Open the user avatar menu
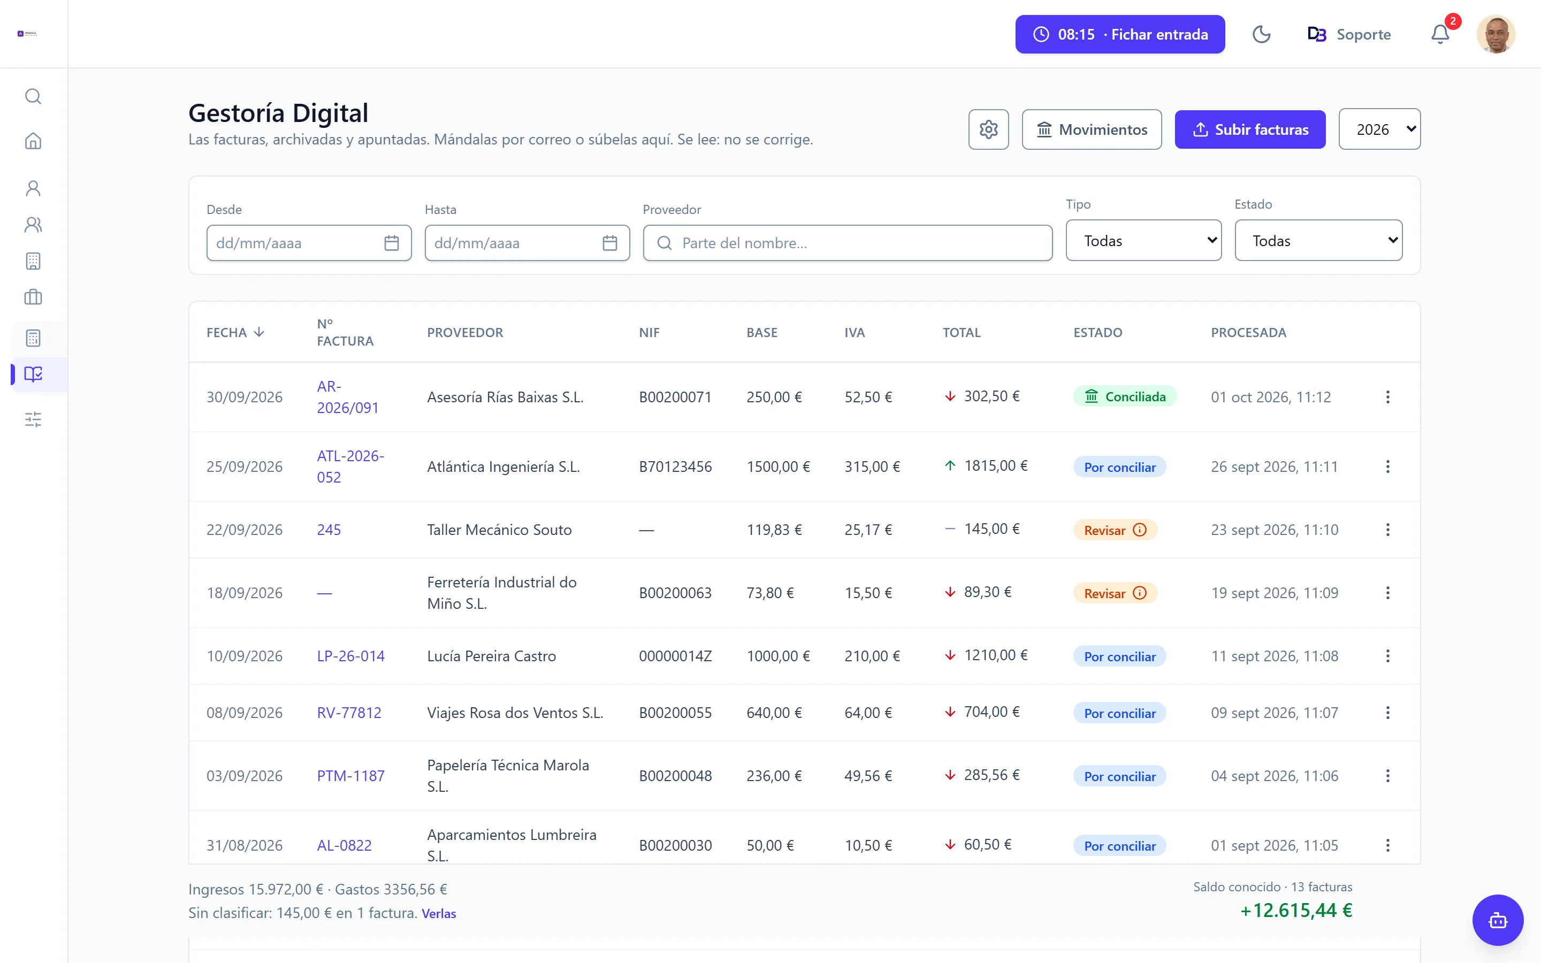This screenshot has width=1541, height=963. [x=1496, y=34]
